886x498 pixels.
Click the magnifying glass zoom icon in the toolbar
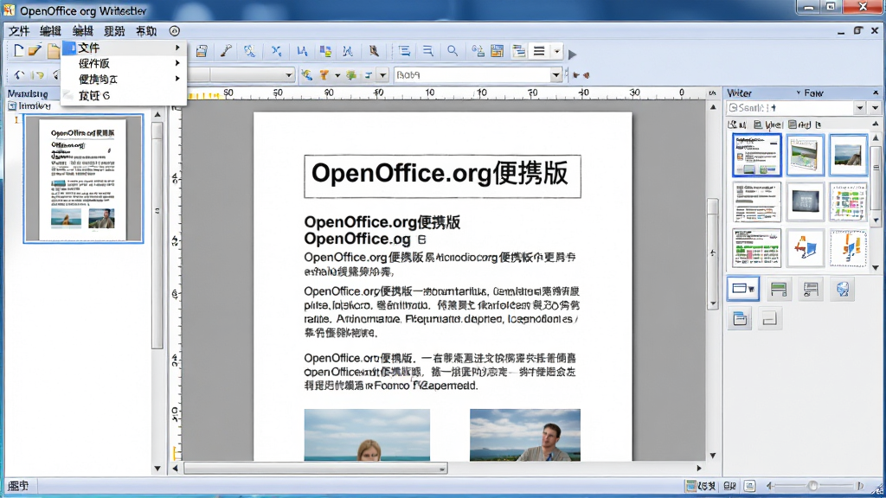(x=453, y=51)
